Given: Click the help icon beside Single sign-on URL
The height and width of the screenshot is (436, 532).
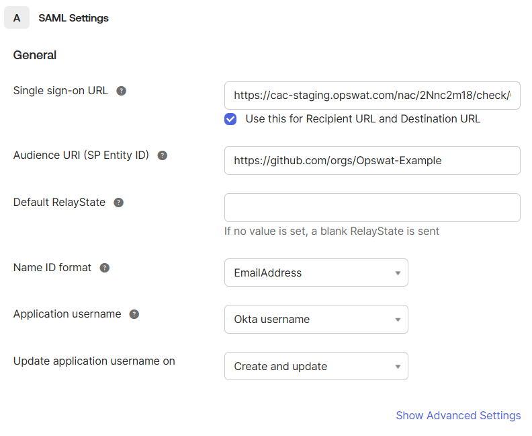Looking at the screenshot, I should (x=121, y=91).
